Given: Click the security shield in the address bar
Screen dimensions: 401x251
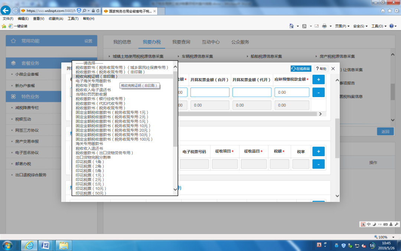Looking at the screenshot, I should pos(79,11).
